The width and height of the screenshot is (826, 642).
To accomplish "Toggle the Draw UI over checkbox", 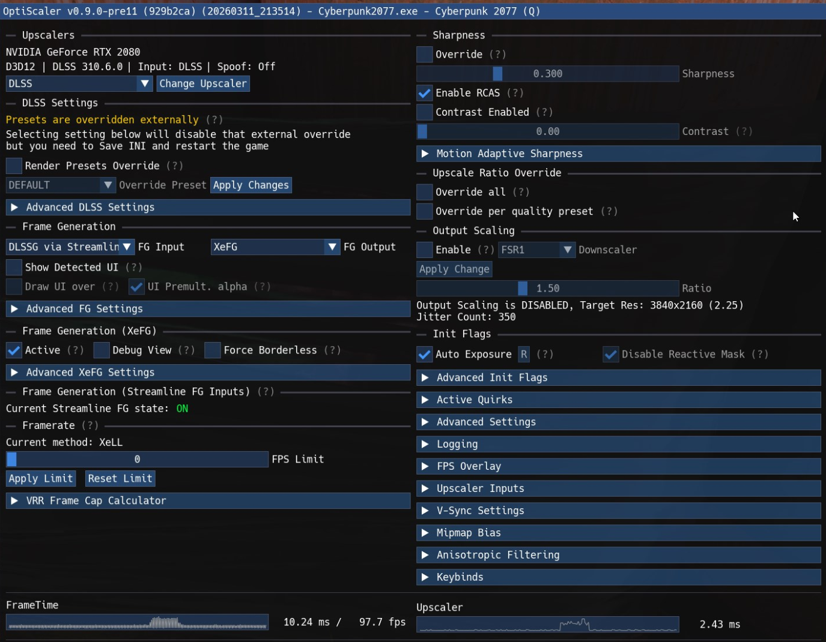I will tap(14, 287).
